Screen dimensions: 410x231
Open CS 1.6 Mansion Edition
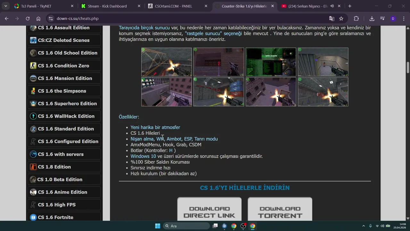pos(64,78)
